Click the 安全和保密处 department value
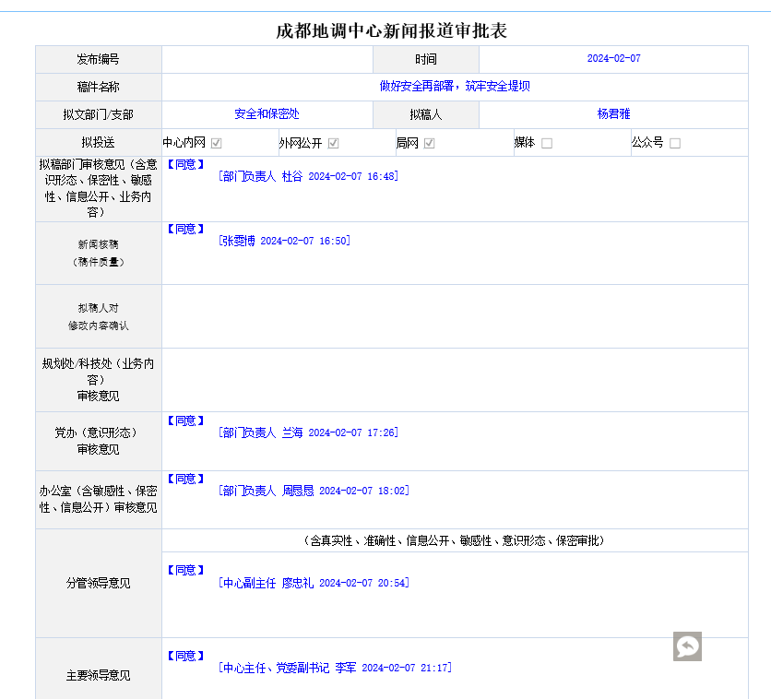This screenshot has height=699, width=771. click(x=267, y=114)
